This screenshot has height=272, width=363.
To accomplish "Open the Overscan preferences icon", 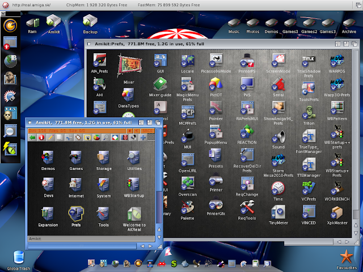I will click(x=188, y=184).
